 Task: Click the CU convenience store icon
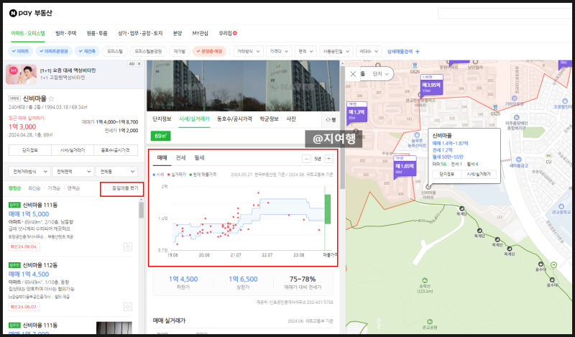548,156
